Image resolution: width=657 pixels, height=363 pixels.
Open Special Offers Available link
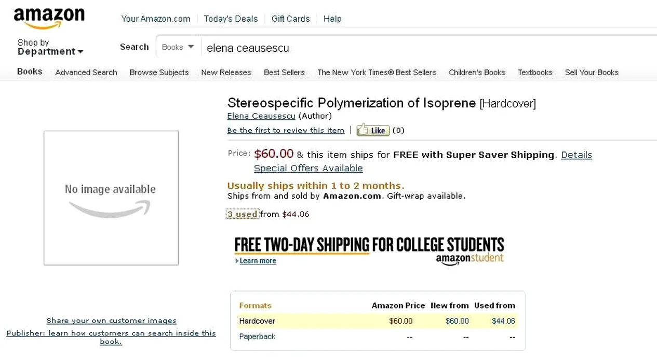click(x=308, y=169)
